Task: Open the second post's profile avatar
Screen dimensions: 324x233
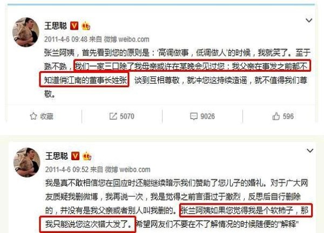Action: 27,162
